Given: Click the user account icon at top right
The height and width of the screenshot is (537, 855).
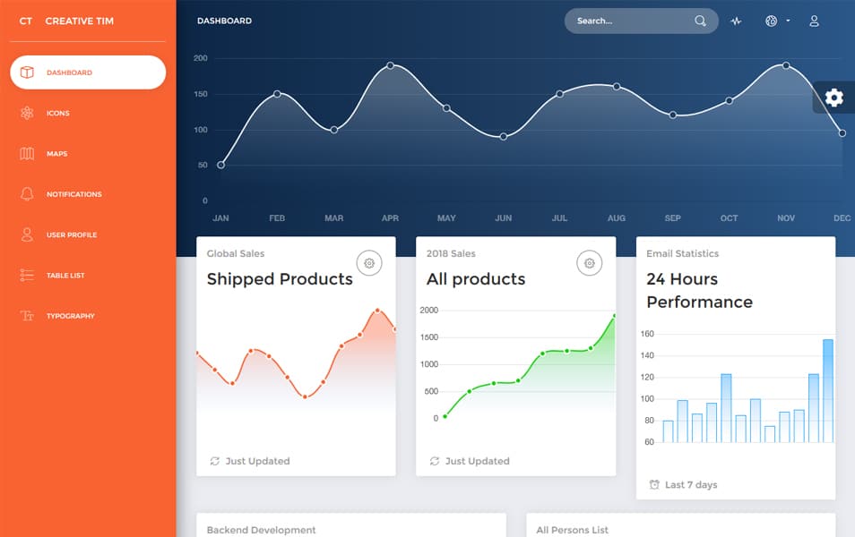Looking at the screenshot, I should [814, 21].
